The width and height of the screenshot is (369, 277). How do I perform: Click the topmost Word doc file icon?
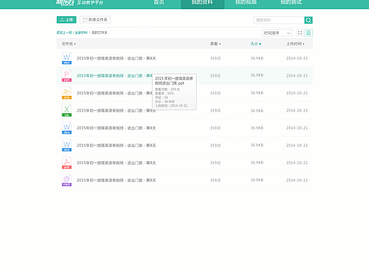point(67,58)
